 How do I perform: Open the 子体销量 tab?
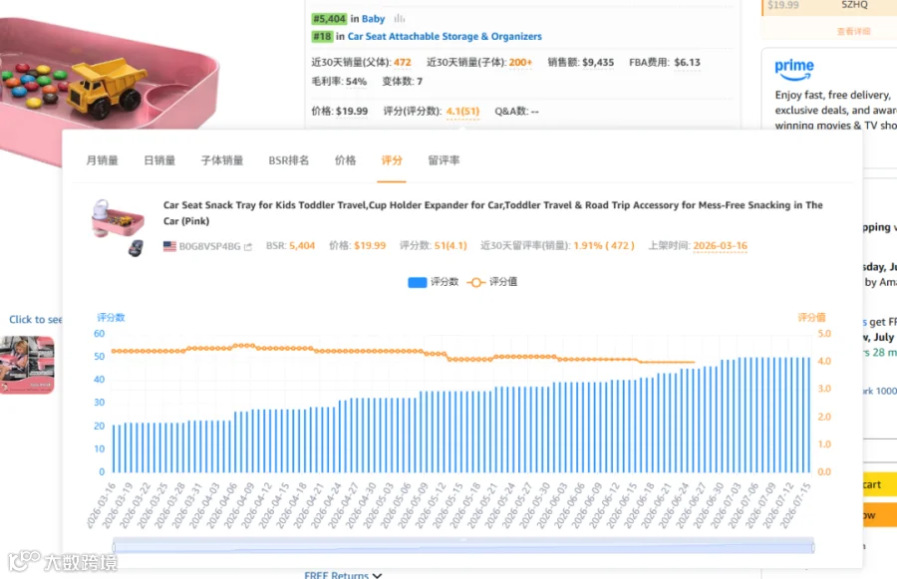(x=222, y=160)
